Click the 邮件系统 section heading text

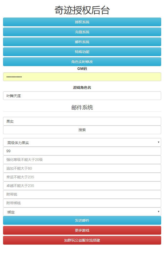click(x=82, y=107)
